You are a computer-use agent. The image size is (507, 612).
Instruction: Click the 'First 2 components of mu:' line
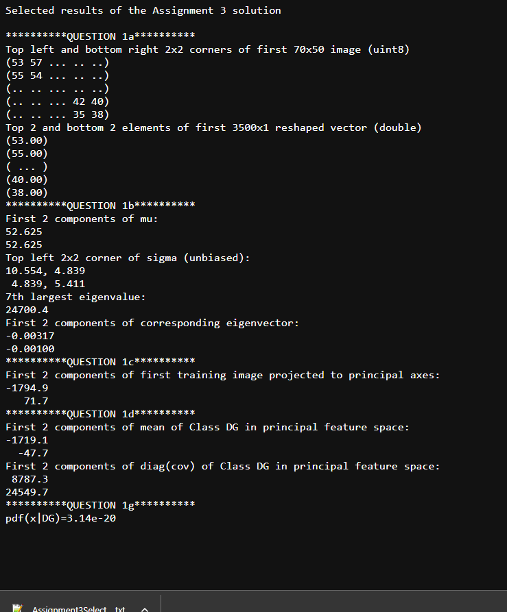(82, 219)
